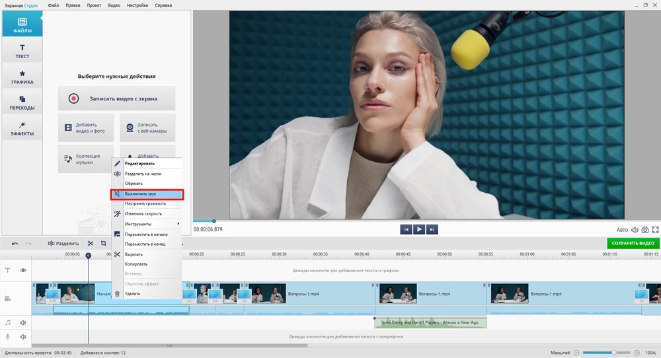Image resolution: width=661 pixels, height=358 pixels.
Task: Open the Файл menu
Action: [x=53, y=5]
